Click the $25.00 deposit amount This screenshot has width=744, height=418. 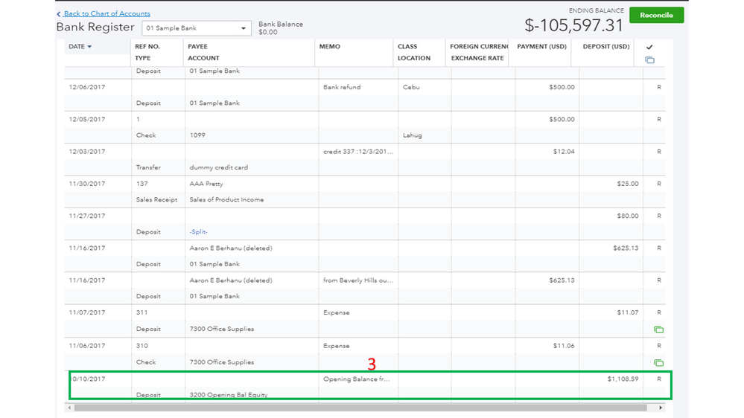pyautogui.click(x=628, y=184)
